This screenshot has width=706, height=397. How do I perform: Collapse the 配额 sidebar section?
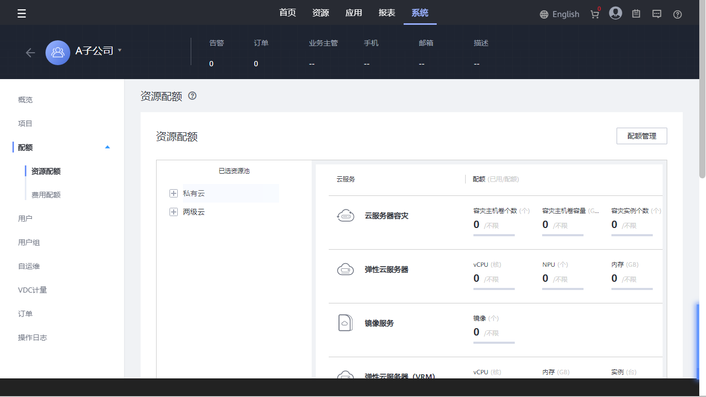click(108, 147)
